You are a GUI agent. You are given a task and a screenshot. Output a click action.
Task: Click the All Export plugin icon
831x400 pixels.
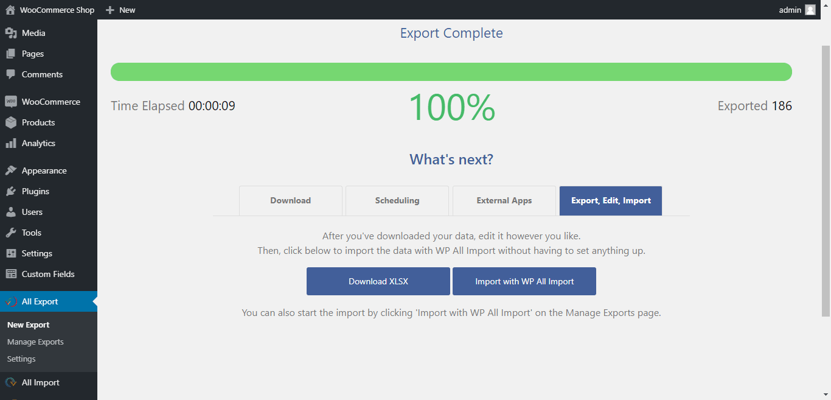[11, 301]
